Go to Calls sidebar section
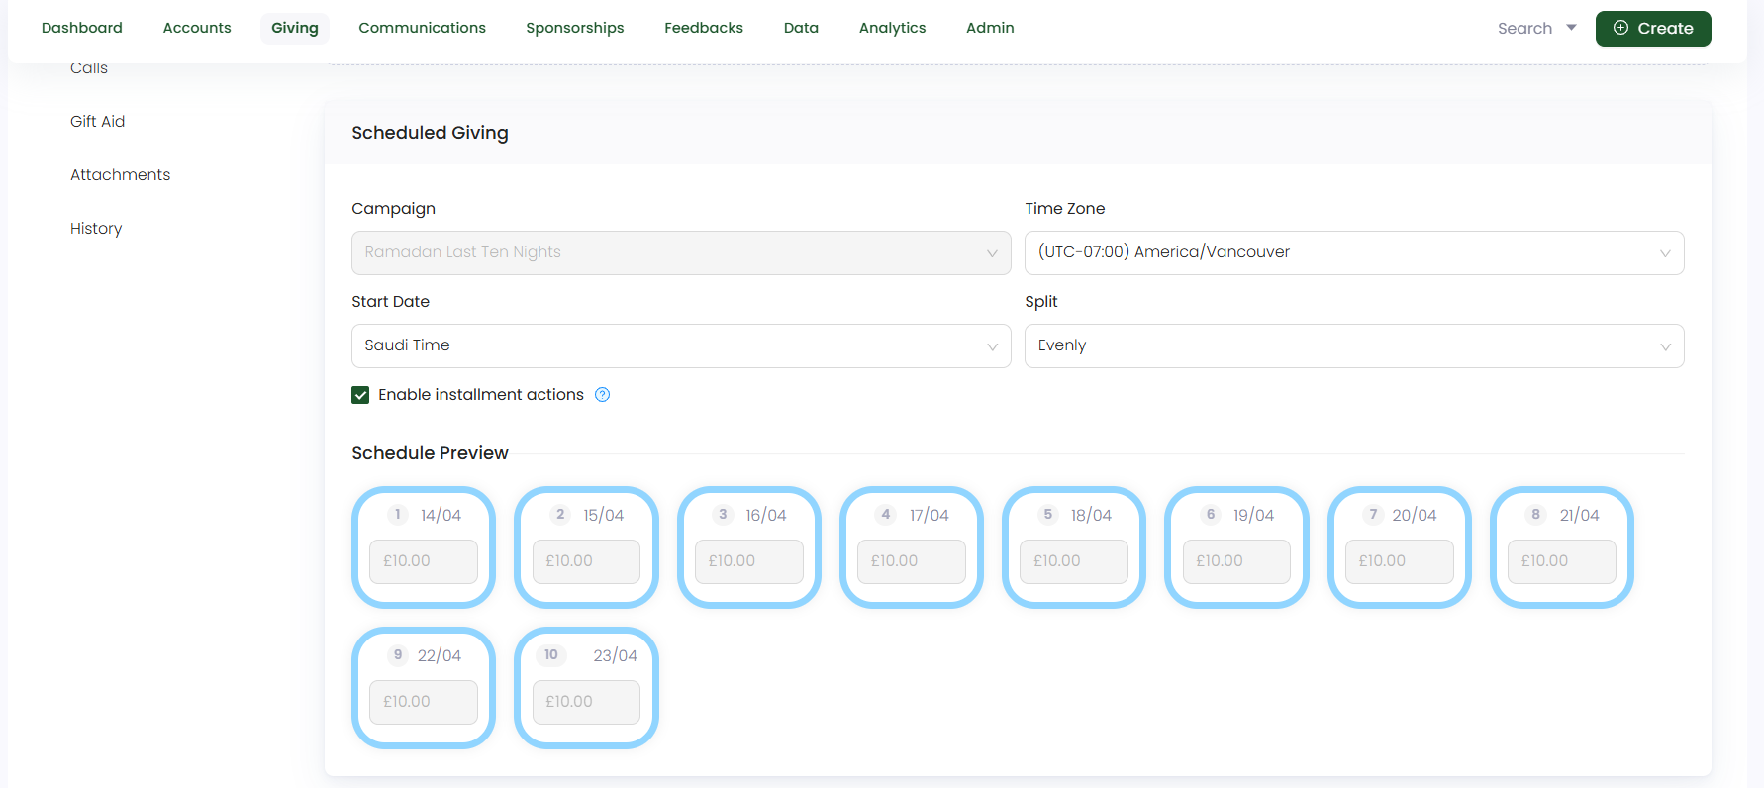 89,68
